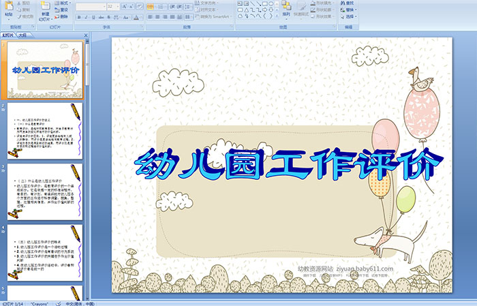Click the 幼儿园工作评价 WordArt title on slide

[x=288, y=164]
